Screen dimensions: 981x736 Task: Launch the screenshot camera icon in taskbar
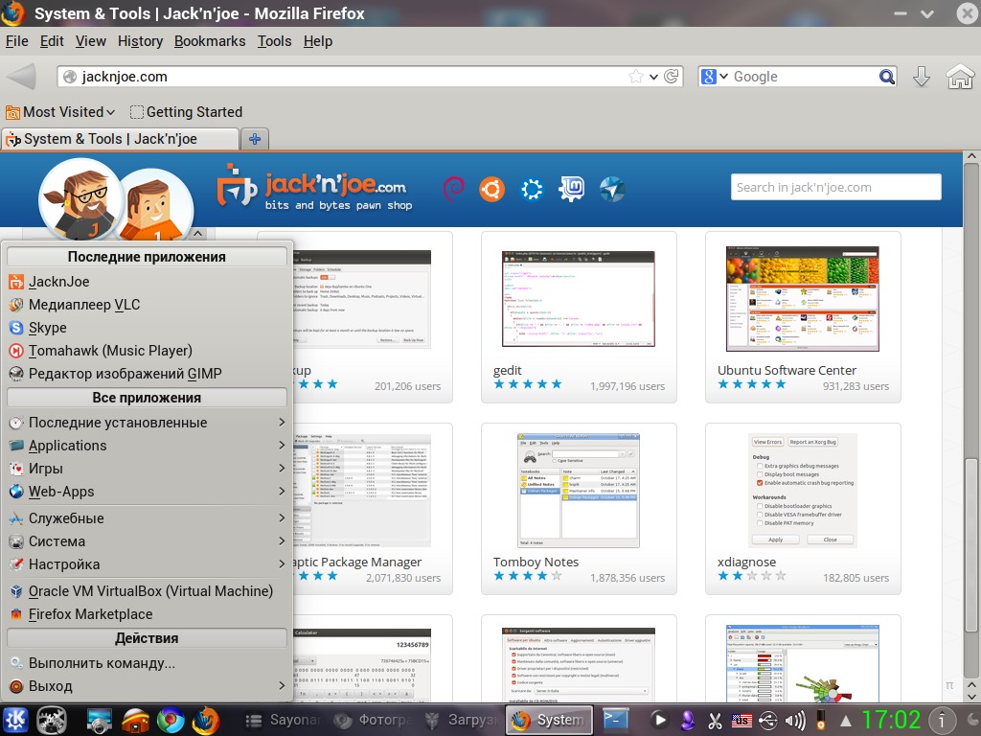tap(99, 720)
